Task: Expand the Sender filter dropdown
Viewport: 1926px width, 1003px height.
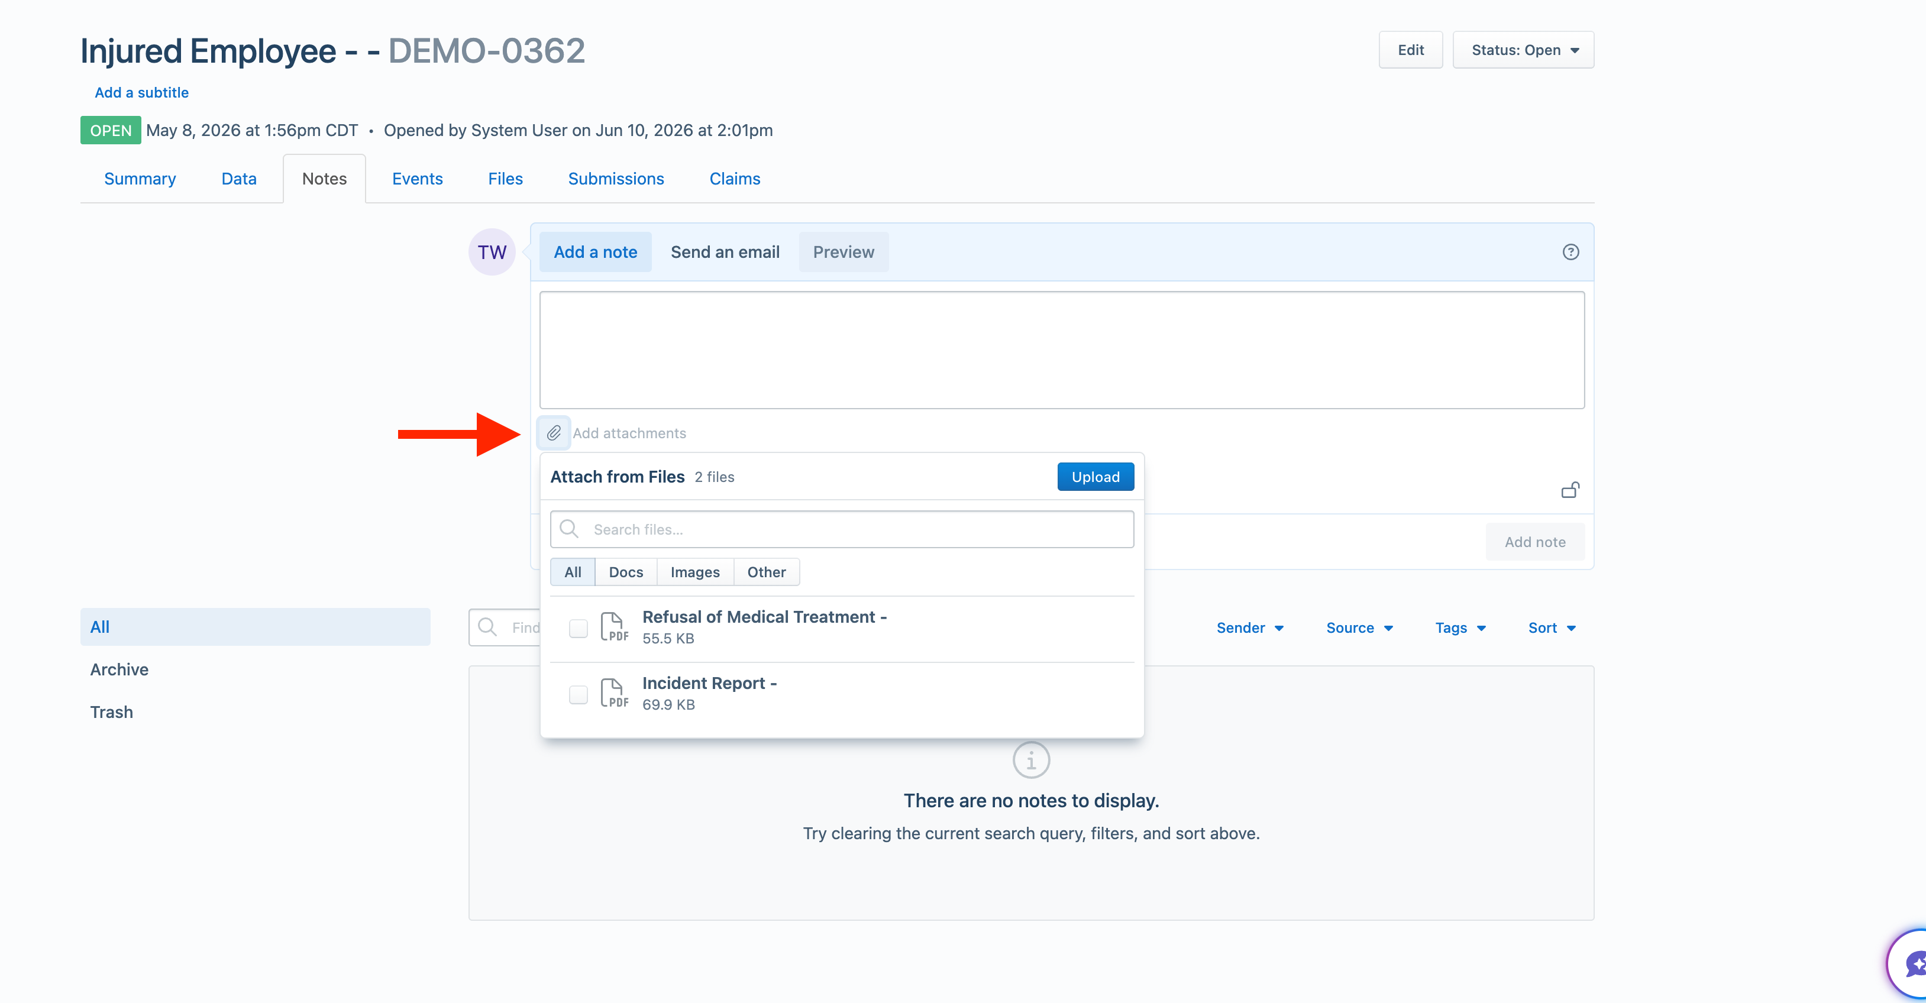Action: coord(1249,628)
